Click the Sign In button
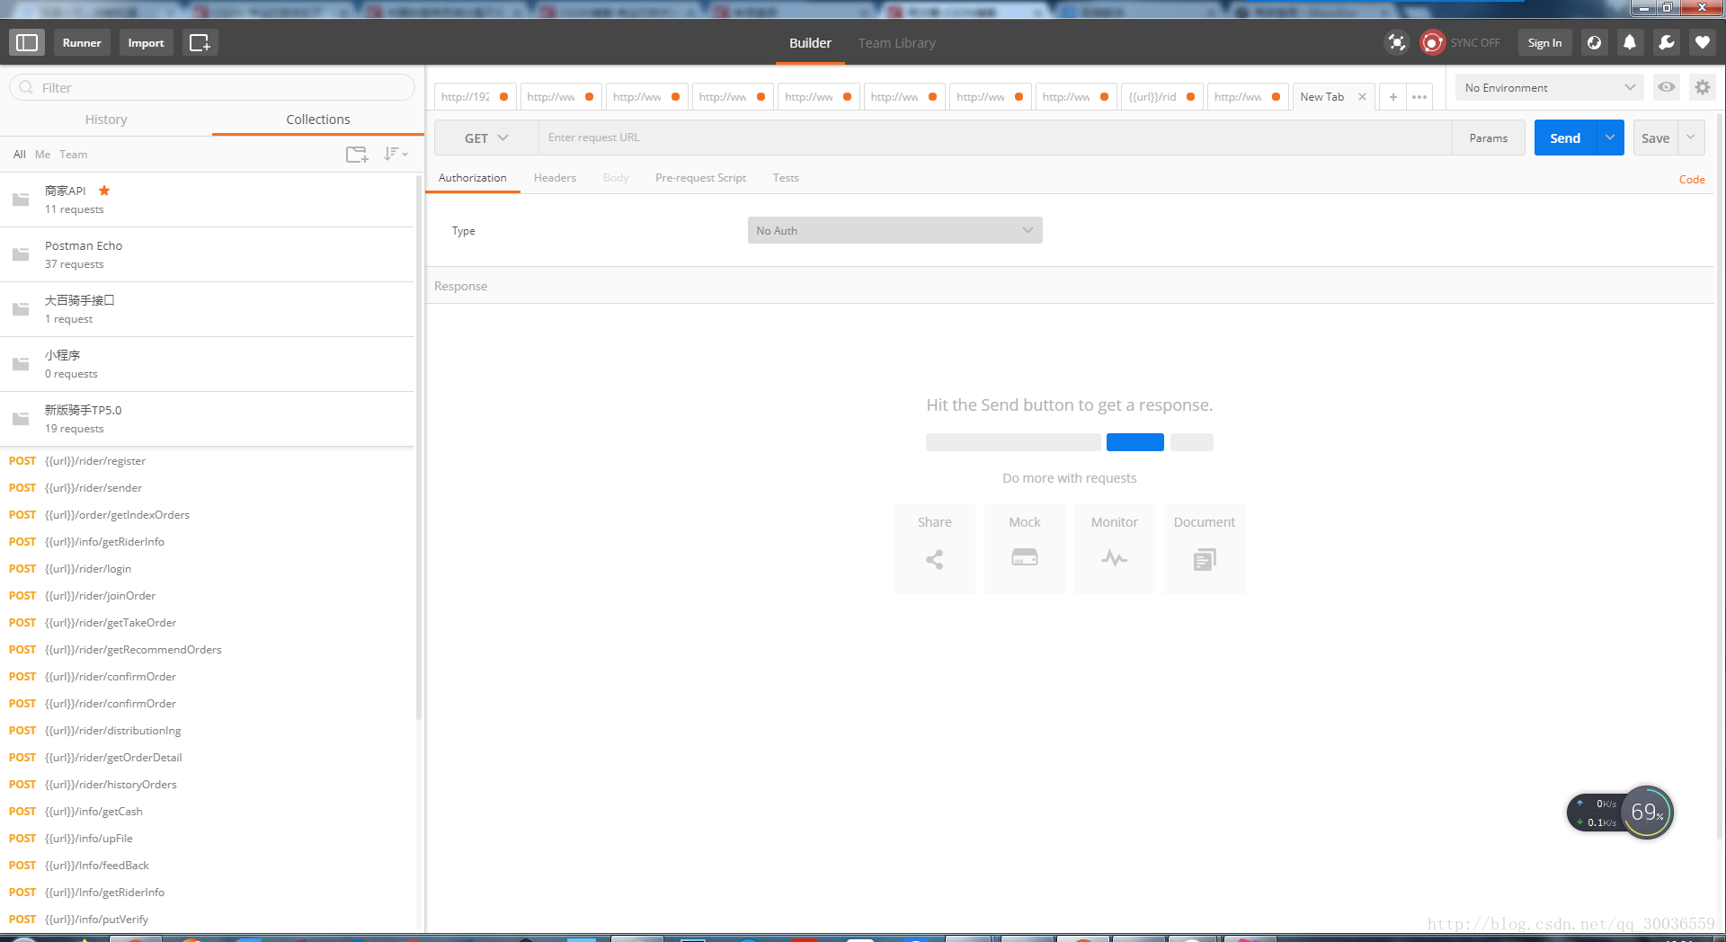Image resolution: width=1726 pixels, height=942 pixels. pyautogui.click(x=1544, y=42)
